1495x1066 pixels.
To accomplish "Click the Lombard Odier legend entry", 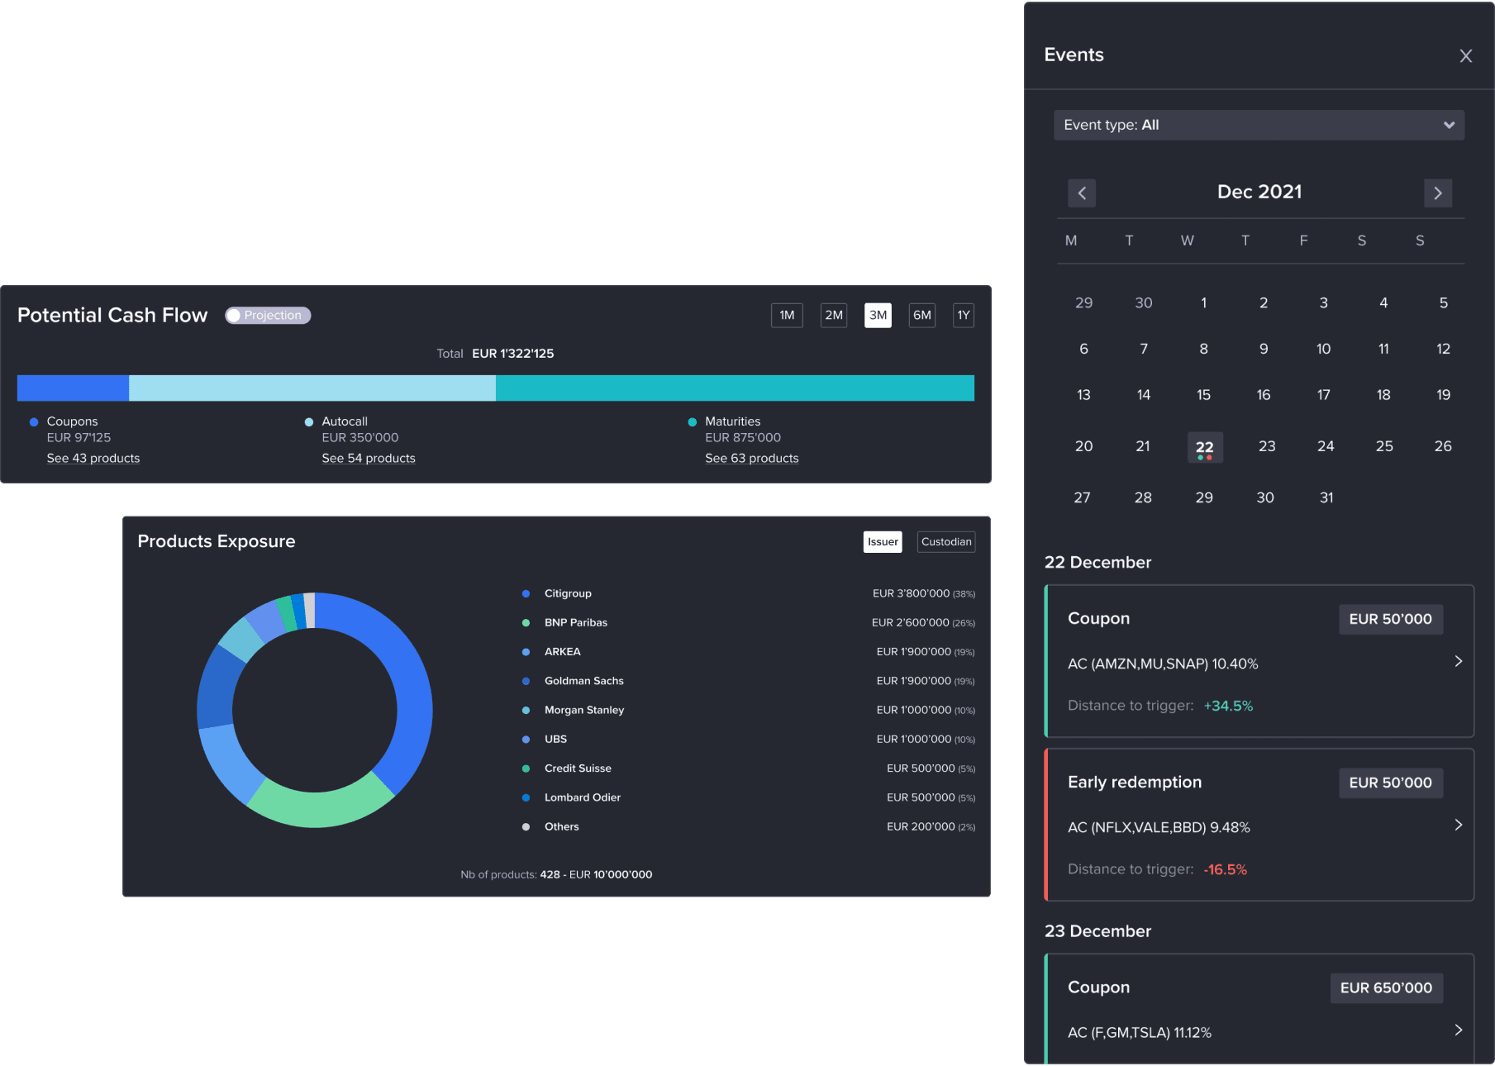I will pyautogui.click(x=583, y=797).
